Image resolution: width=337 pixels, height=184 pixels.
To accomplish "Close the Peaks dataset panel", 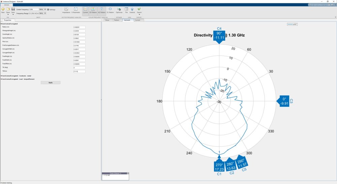I will tap(128, 173).
